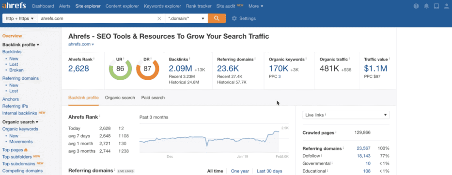Screen dimensions: 452x175
Task: Click the info icon next to Backlinks
Action: tap(190, 58)
